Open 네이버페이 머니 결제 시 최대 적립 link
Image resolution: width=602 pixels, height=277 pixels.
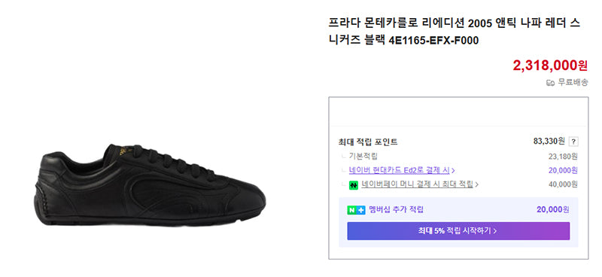pos(417,184)
